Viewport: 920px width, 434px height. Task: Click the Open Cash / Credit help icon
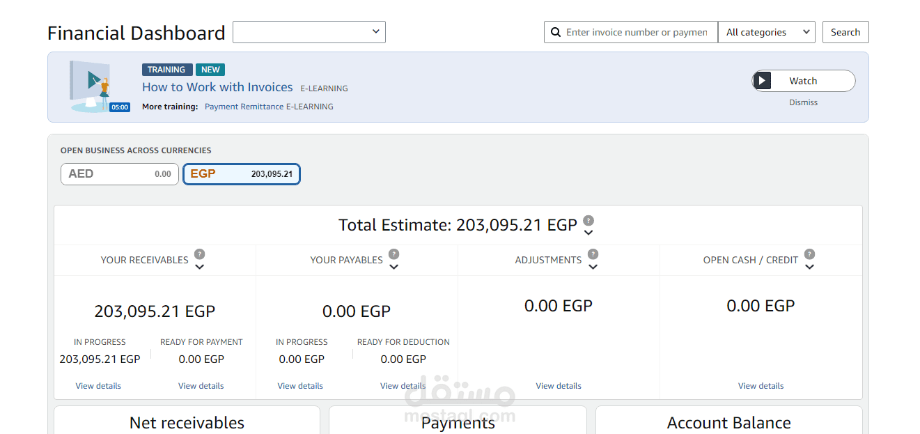(x=809, y=254)
